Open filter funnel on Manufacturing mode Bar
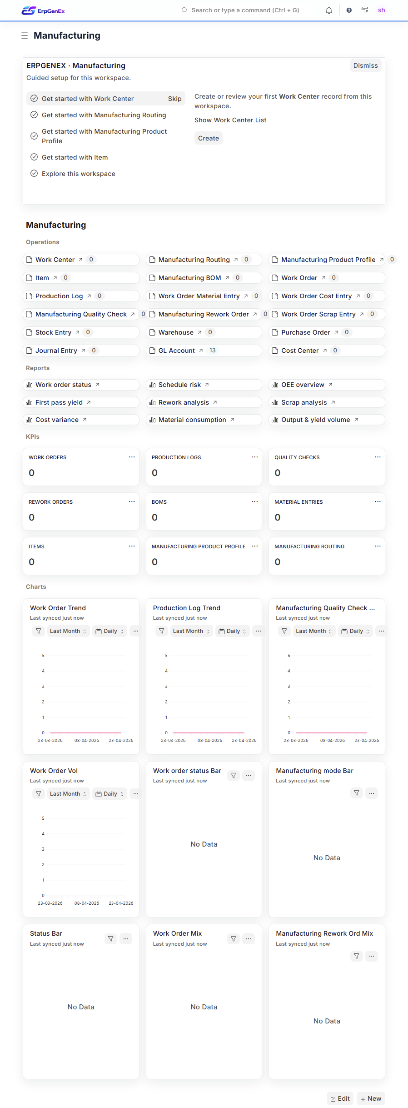The height and width of the screenshot is (1108, 408). tap(356, 793)
